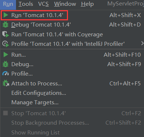Click the gauge icon beside Profile...
Viewport: 144px width, 137px height.
(5, 73)
